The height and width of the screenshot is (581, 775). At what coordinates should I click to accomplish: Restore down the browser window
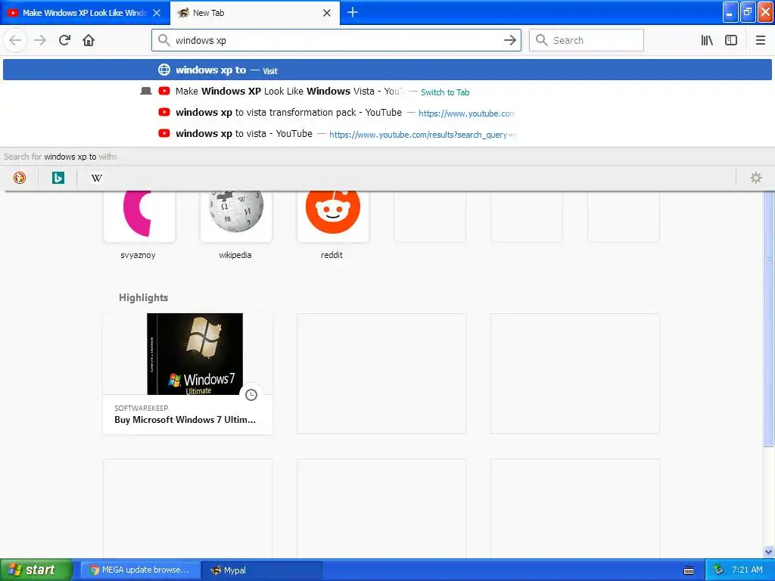click(x=748, y=12)
